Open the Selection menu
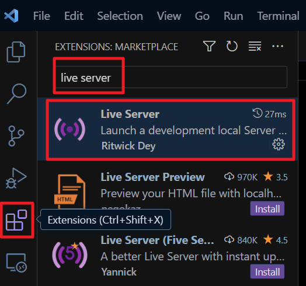 120,16
